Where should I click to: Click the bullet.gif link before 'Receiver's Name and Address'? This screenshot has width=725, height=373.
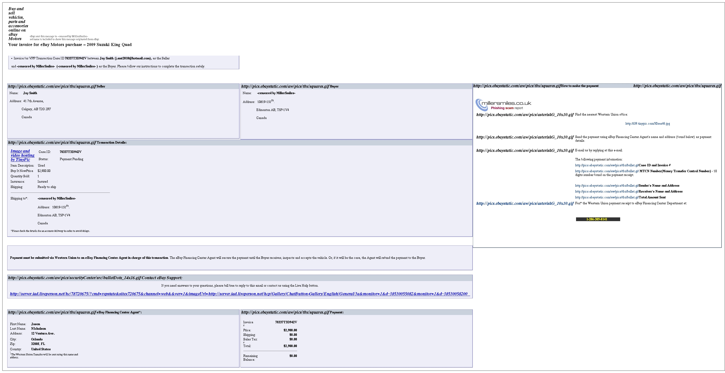tap(607, 191)
